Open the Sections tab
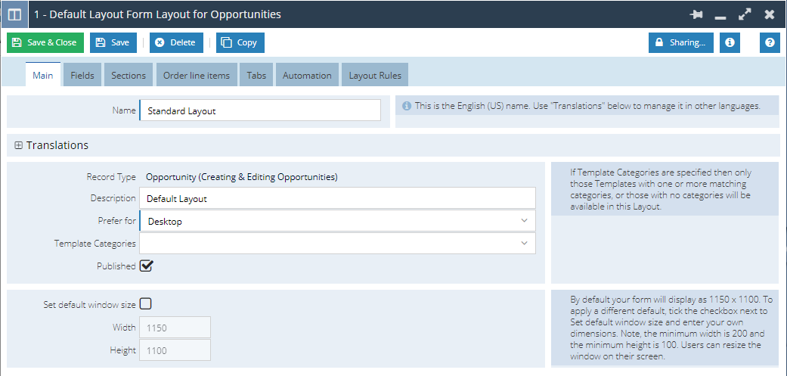787x376 pixels. (129, 75)
